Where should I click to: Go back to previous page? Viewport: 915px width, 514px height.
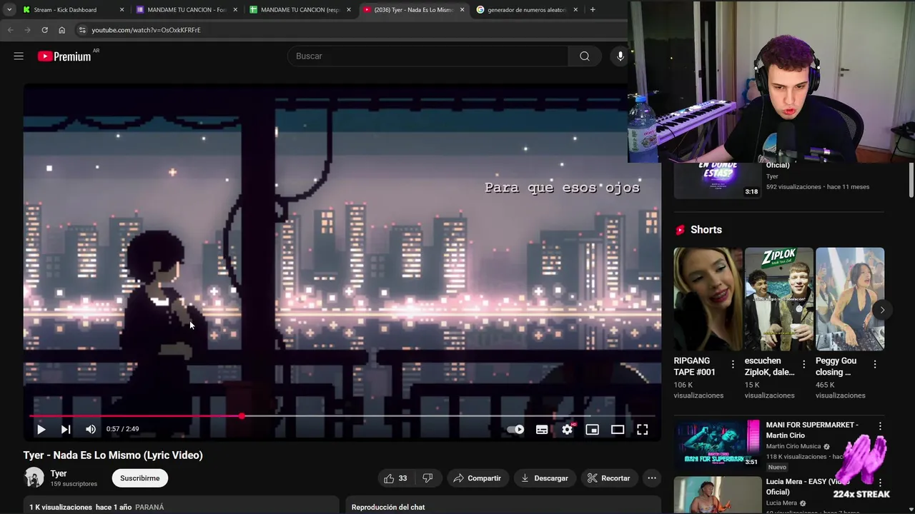point(10,30)
